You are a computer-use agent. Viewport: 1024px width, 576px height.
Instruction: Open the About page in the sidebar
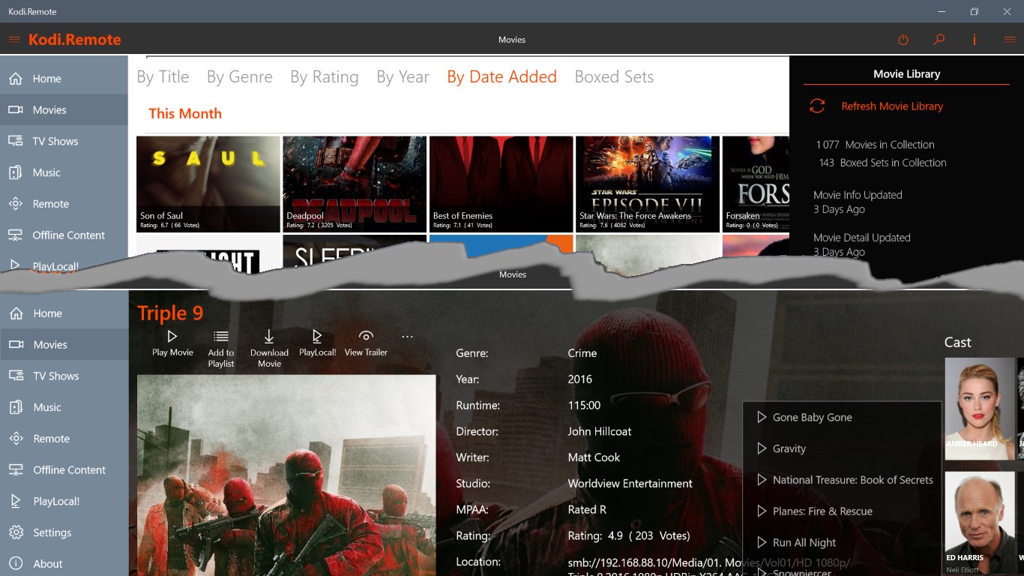(64, 564)
